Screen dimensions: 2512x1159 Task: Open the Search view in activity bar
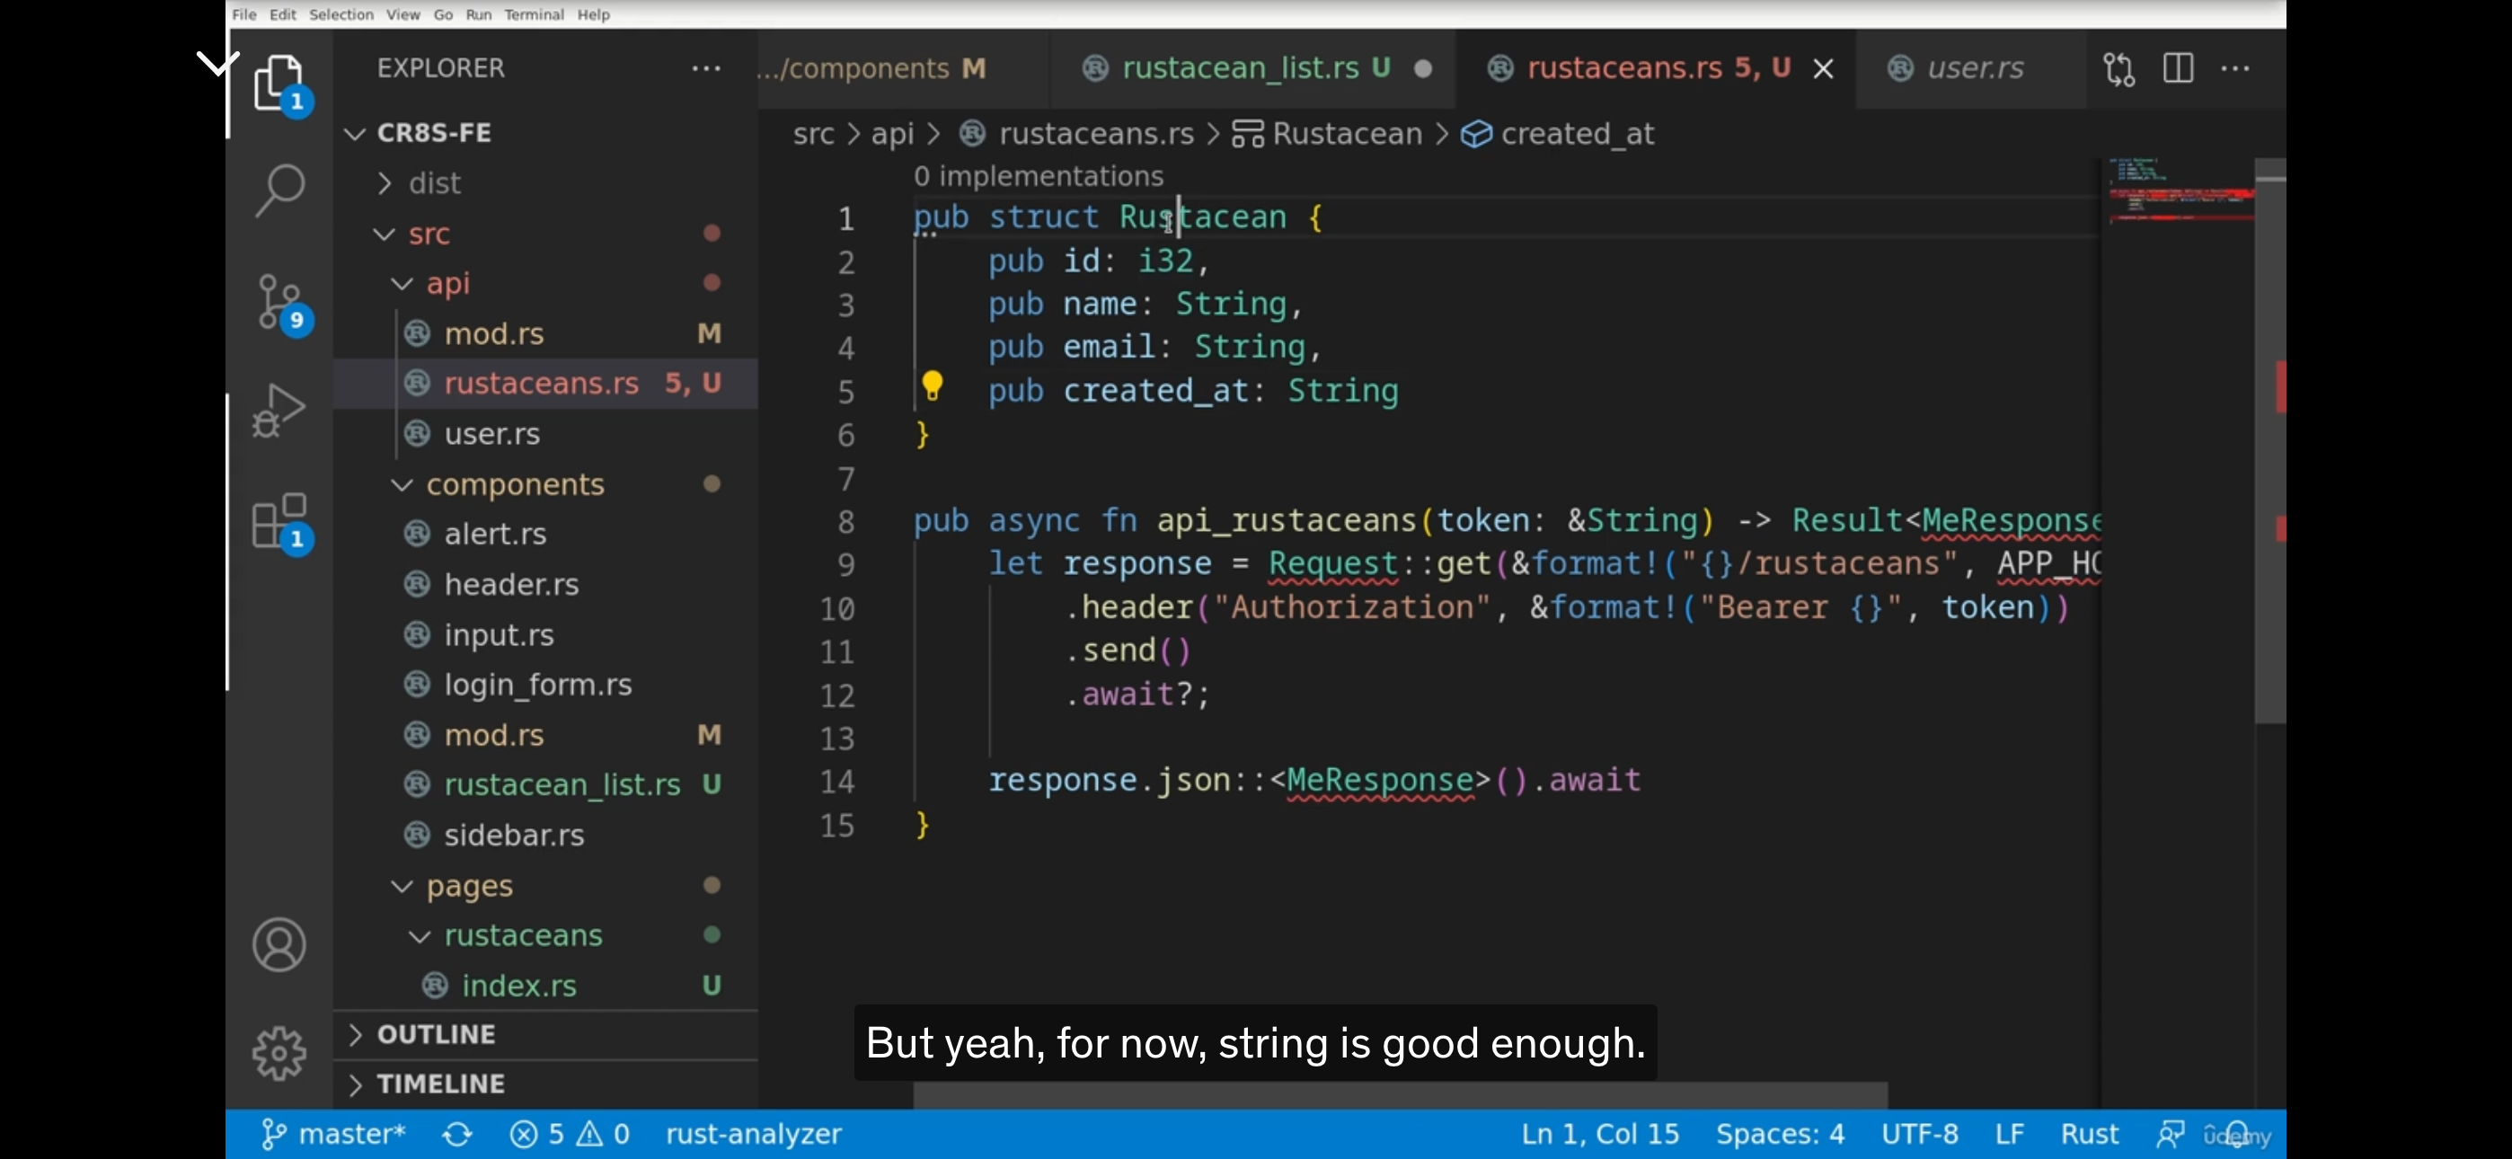pos(280,190)
